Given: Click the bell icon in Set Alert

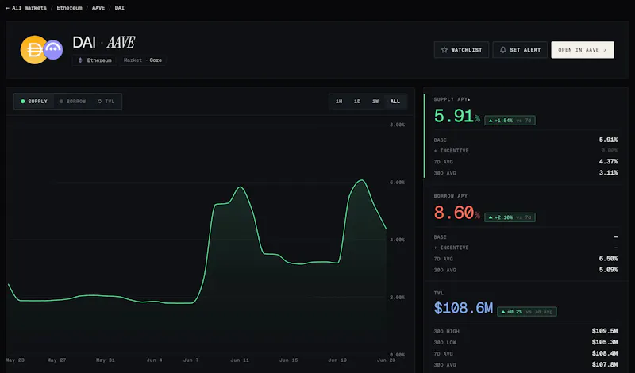Looking at the screenshot, I should pyautogui.click(x=503, y=50).
